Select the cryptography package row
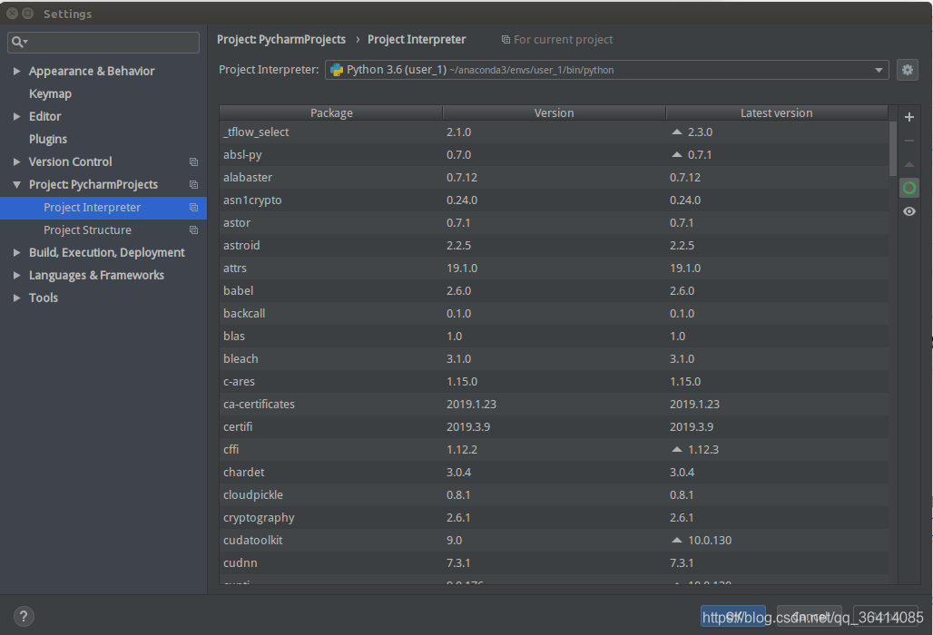Image resolution: width=933 pixels, height=635 pixels. (x=554, y=517)
